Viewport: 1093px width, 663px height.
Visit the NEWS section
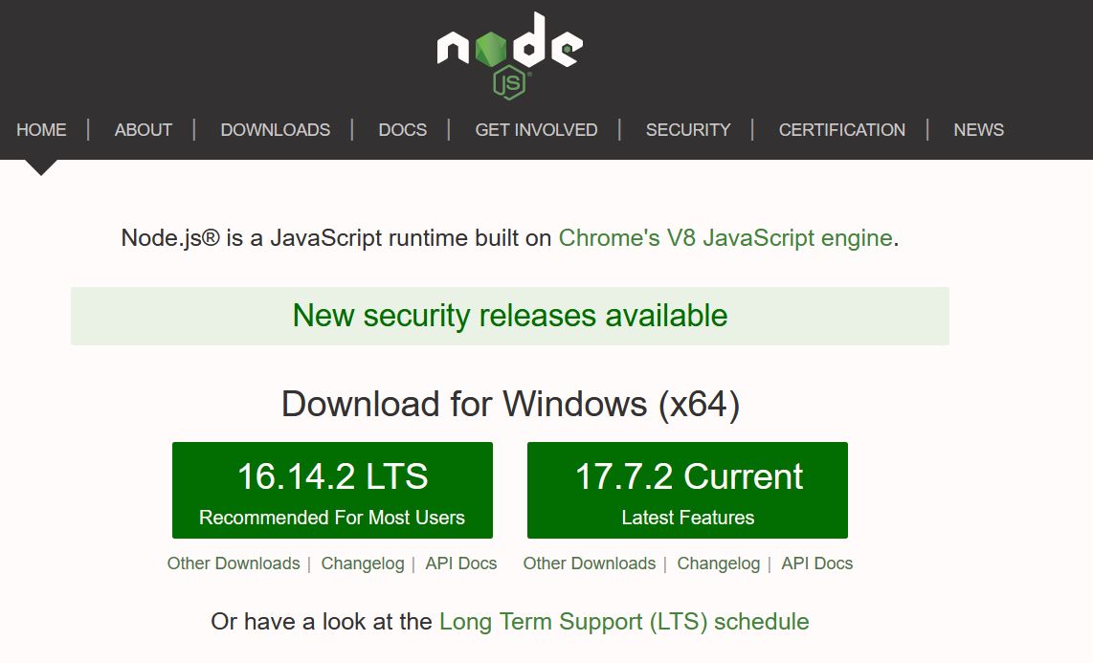(978, 130)
